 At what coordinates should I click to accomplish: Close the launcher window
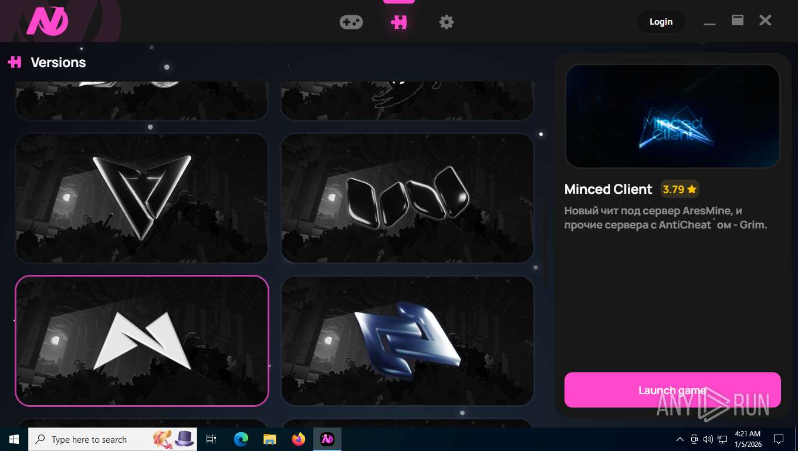pyautogui.click(x=765, y=21)
